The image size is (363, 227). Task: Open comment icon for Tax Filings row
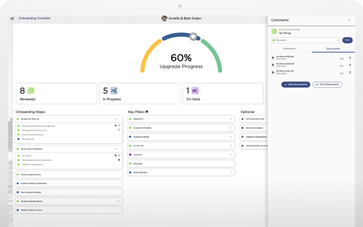(x=119, y=155)
